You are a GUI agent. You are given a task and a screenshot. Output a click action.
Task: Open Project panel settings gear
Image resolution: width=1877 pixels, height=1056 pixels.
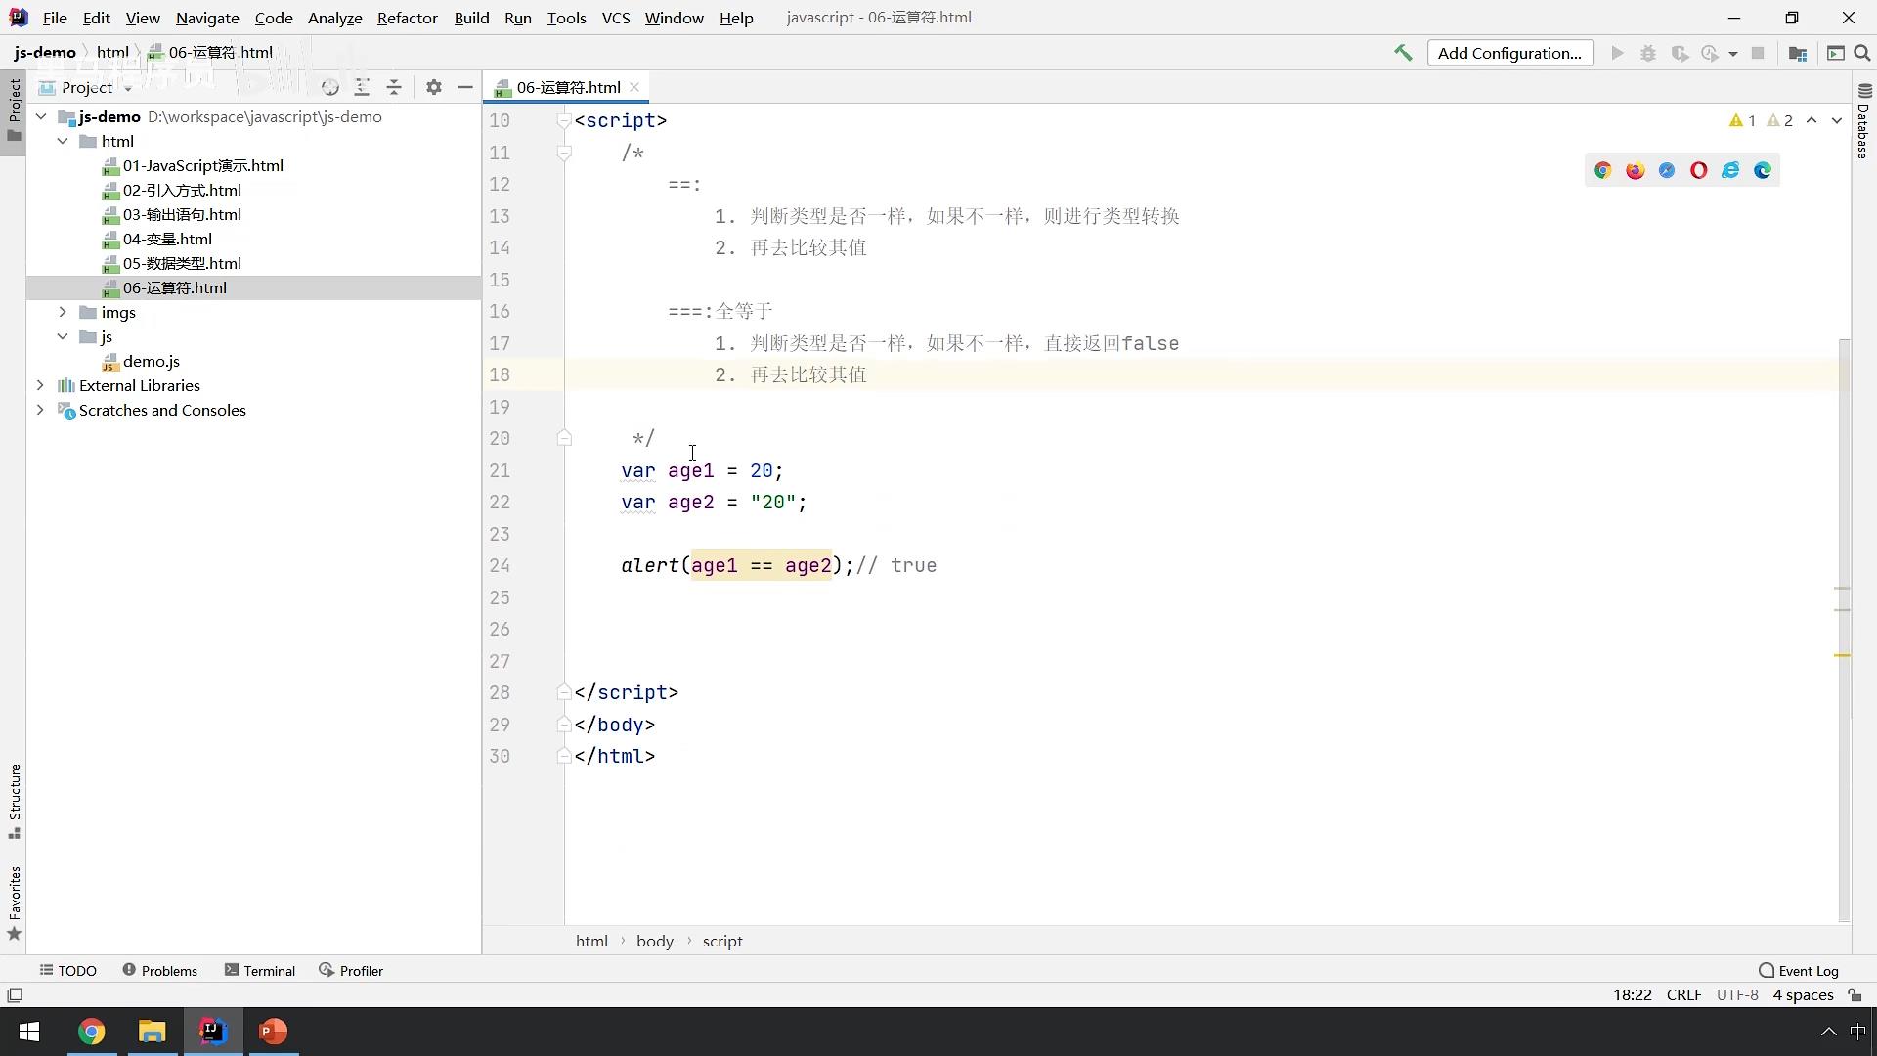tap(434, 87)
